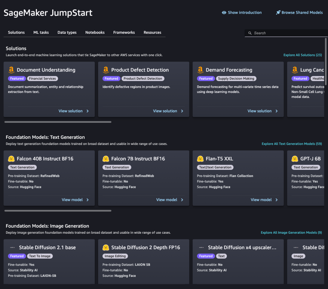Click Featured badge on Document Understanding card
The height and width of the screenshot is (289, 328).
tap(17, 78)
